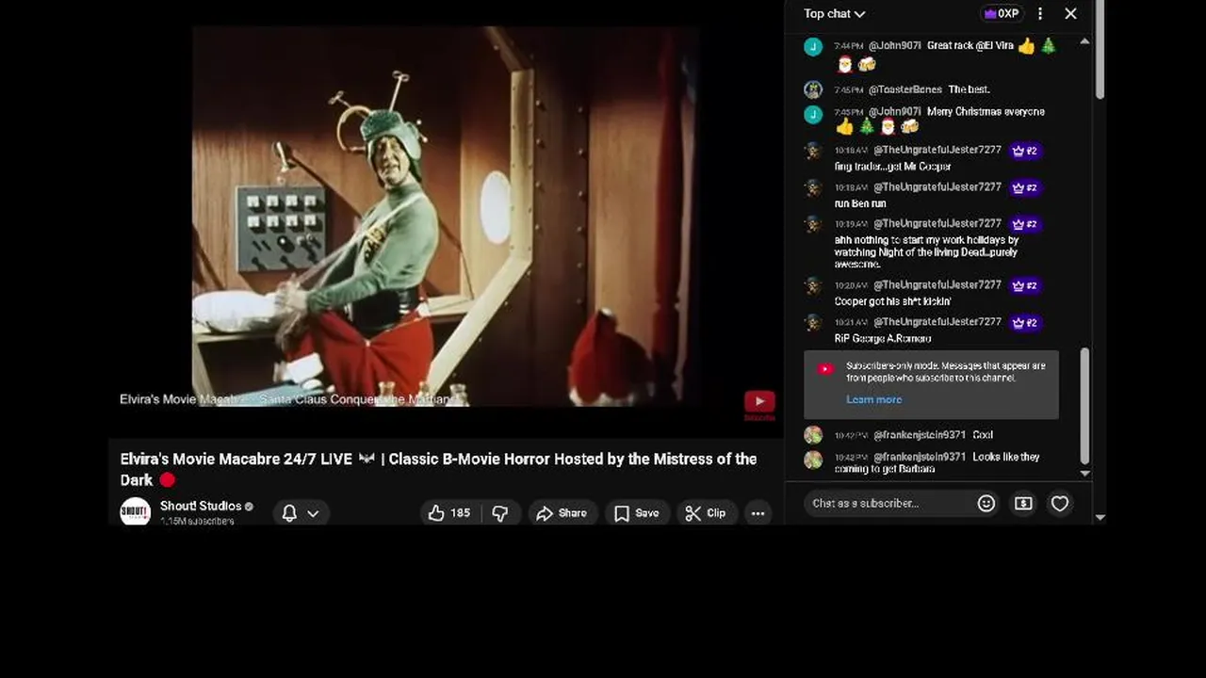Click the 1.15M subscribers text
The image size is (1206, 678).
pos(197,521)
